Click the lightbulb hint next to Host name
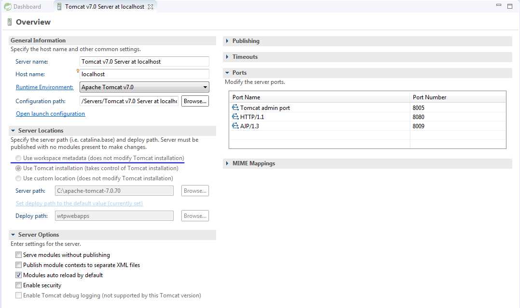Screen dimensions: 520x308 (78, 71)
